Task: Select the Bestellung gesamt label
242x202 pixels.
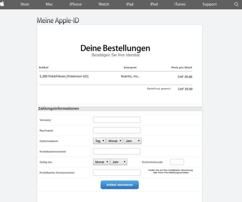Action: coord(159,89)
